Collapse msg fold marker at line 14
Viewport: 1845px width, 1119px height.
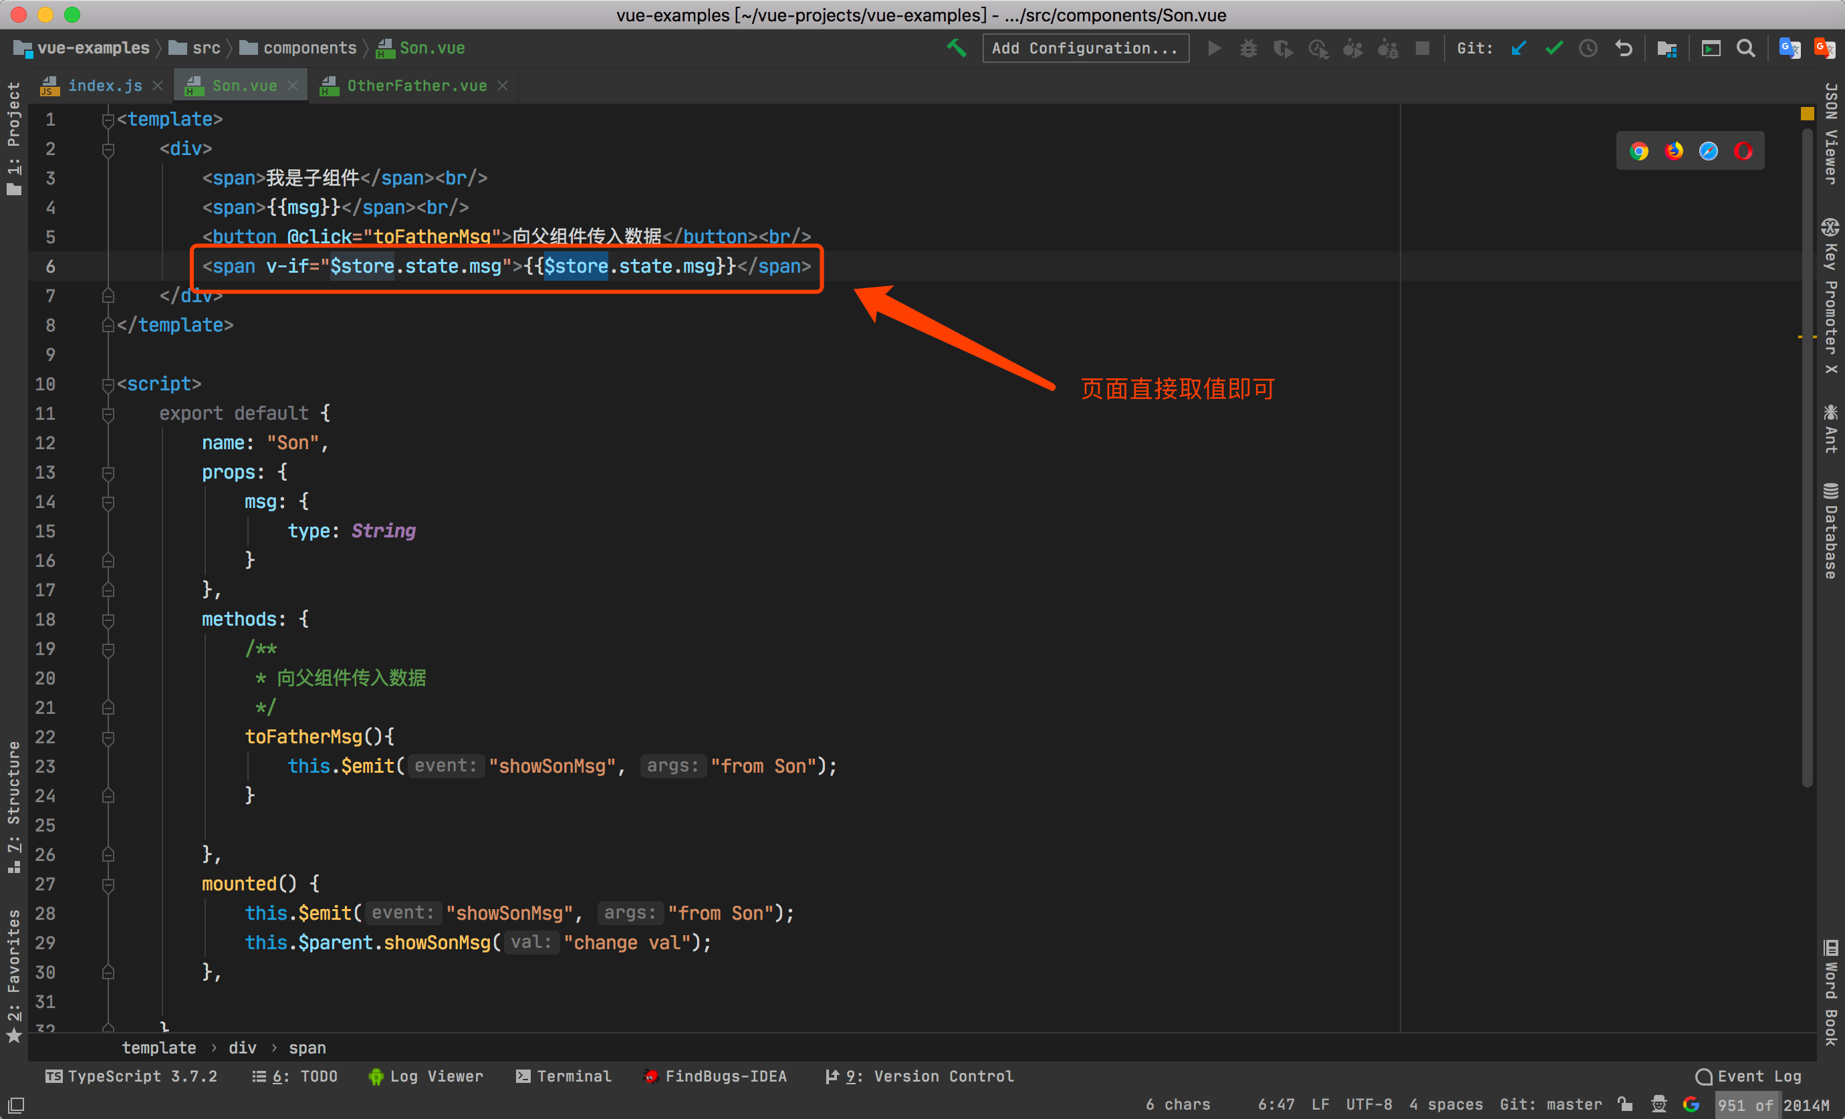click(x=108, y=502)
